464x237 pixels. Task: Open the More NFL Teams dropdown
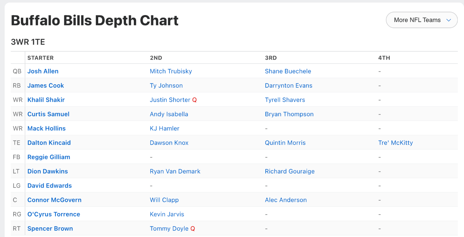pos(417,20)
